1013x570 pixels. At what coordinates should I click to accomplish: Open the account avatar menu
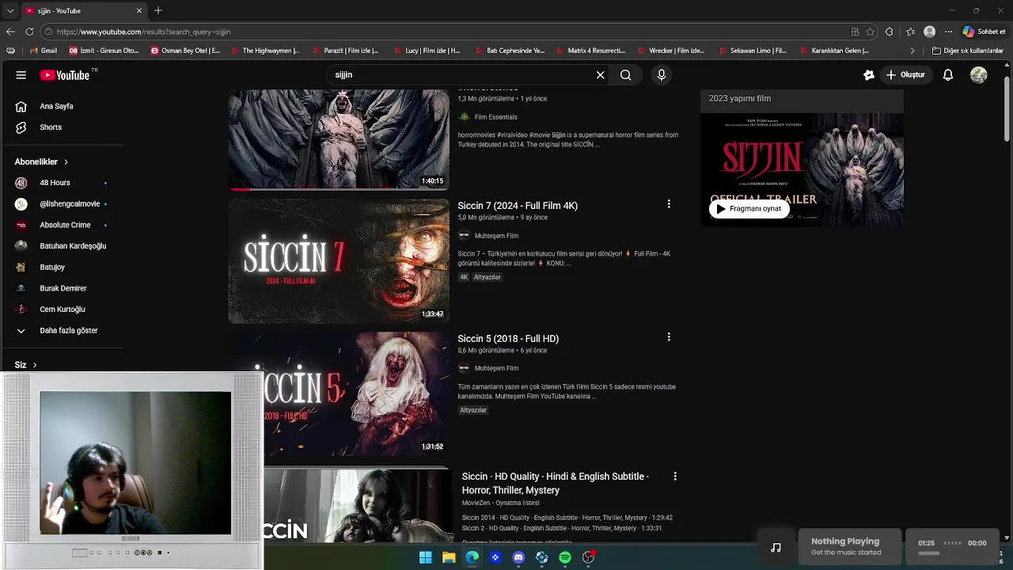coord(979,75)
